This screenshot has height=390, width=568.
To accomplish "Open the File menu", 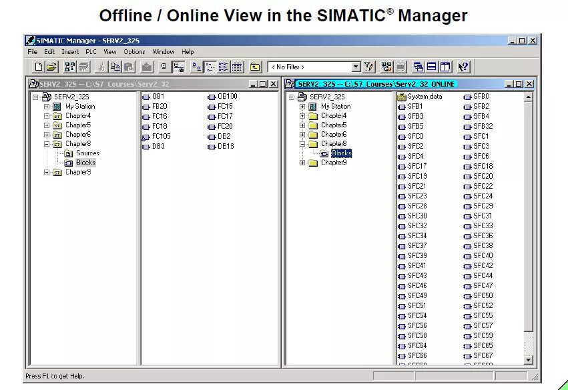I will (32, 52).
